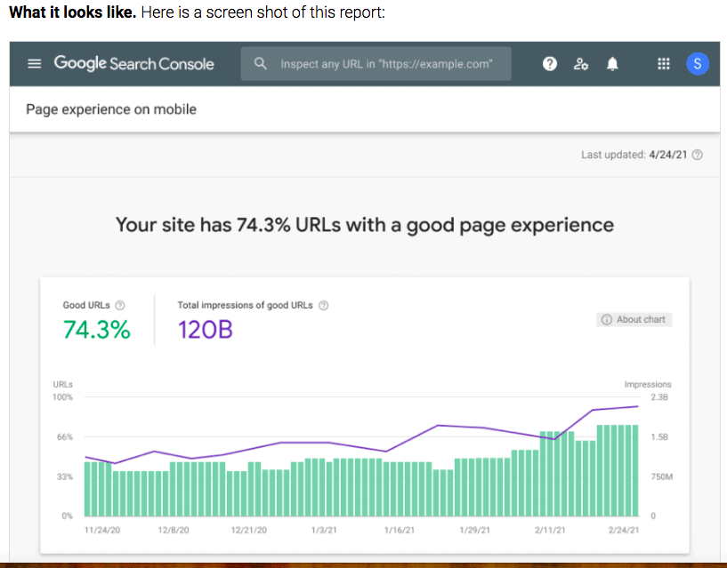The width and height of the screenshot is (727, 568).
Task: Open the hamburger navigation menu
Action: [x=34, y=64]
